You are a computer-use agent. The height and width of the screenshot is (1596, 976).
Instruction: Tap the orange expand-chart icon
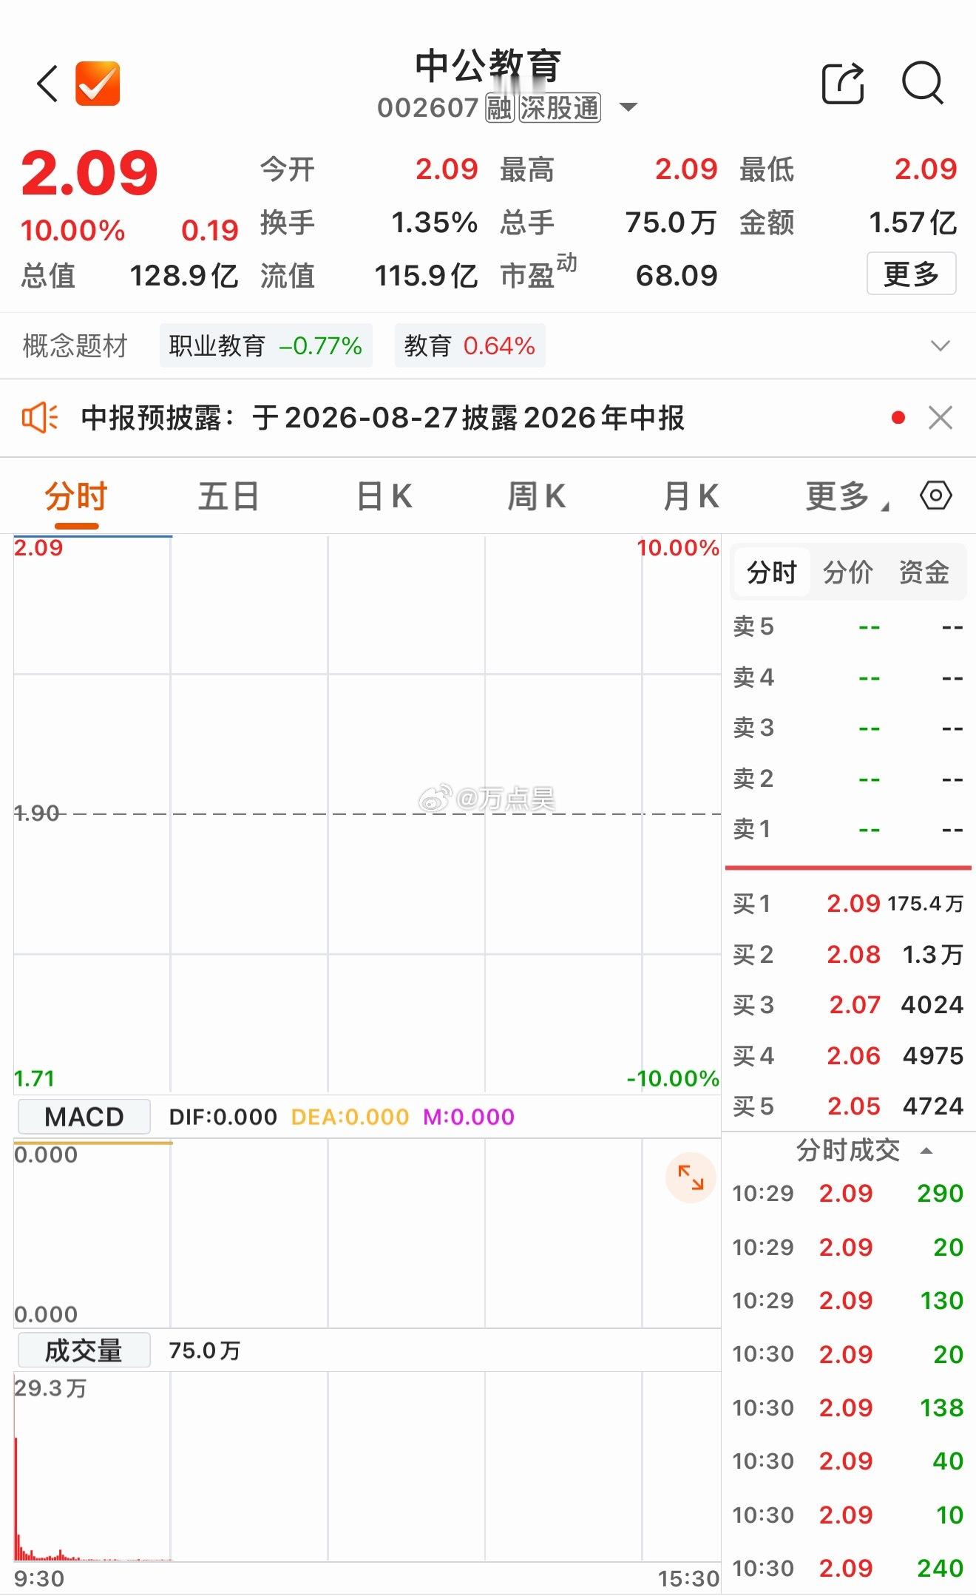(x=691, y=1177)
